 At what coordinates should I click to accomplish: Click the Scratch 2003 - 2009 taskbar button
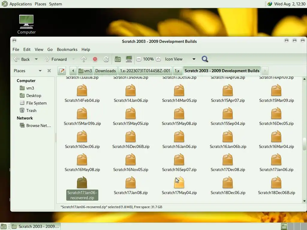(x=35, y=226)
